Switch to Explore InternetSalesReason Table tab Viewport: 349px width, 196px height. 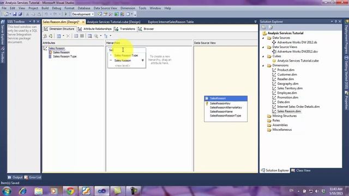(x=171, y=22)
